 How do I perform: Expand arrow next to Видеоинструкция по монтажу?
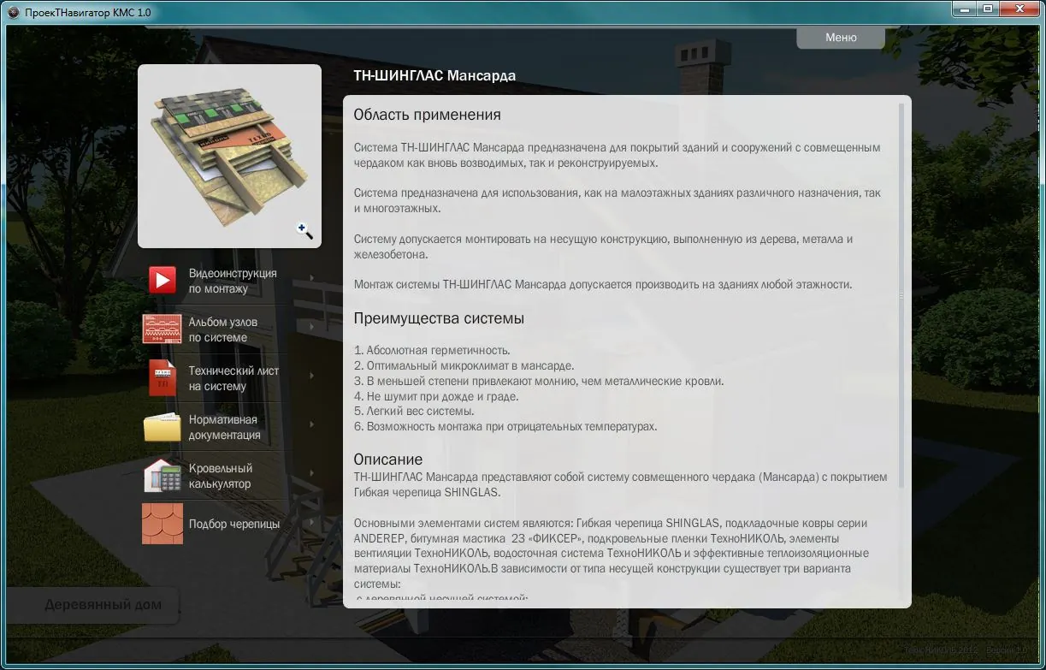pyautogui.click(x=311, y=278)
